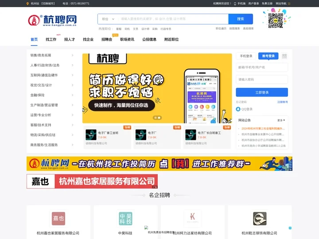Switch to 账号登录 tab

(x=268, y=56)
